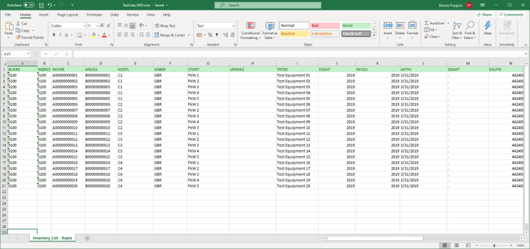Click the increase indent icon
The width and height of the screenshot is (530, 249).
[x=148, y=35]
